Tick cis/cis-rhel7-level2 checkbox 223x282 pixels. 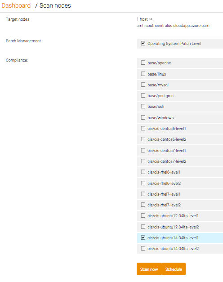pos(143,205)
